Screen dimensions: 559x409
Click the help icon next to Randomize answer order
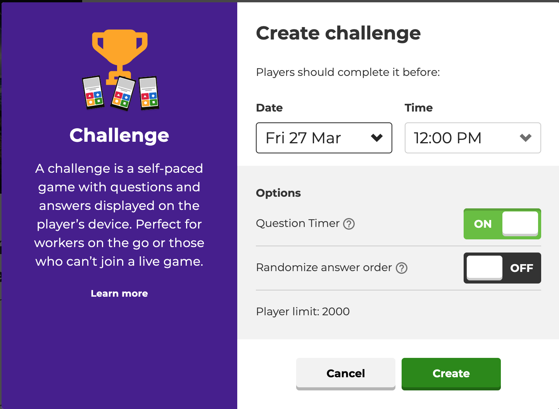pyautogui.click(x=402, y=268)
